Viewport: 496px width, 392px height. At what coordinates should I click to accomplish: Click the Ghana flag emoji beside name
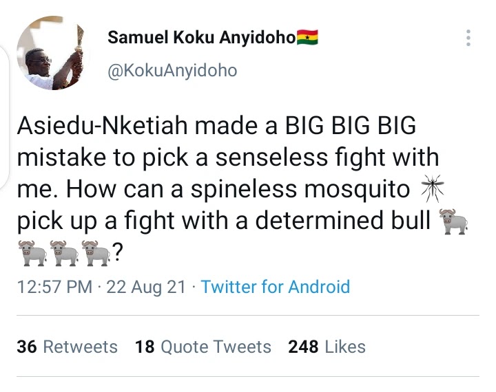pos(307,37)
